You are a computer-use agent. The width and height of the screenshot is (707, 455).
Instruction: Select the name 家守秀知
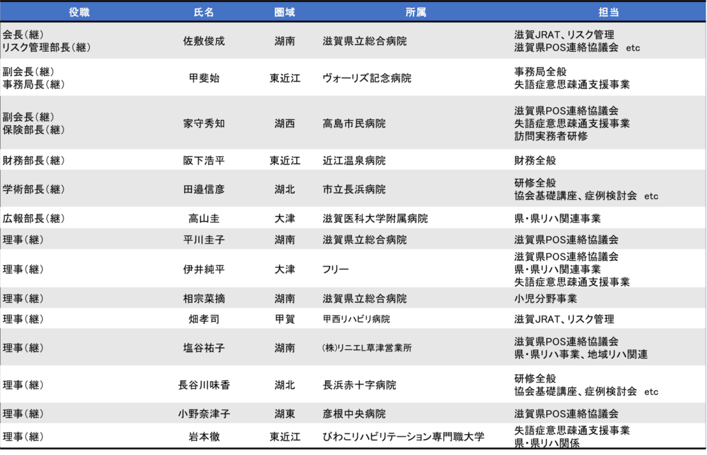click(204, 124)
